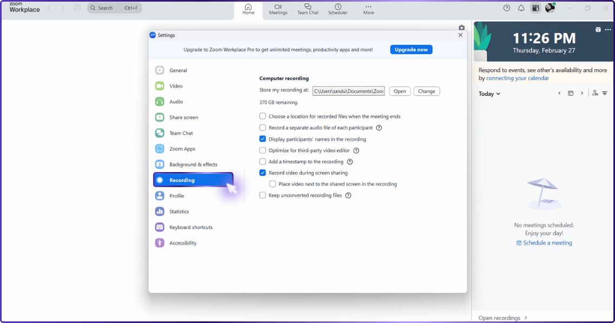
Task: Click the history clock icon near search
Action: coord(77,8)
